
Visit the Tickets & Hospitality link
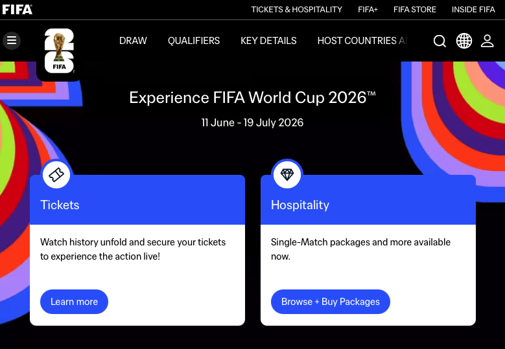(x=296, y=10)
